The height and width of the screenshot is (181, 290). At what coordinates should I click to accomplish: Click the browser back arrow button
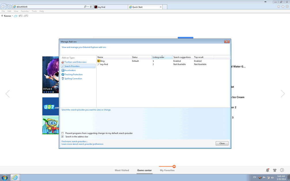pyautogui.click(x=4, y=7)
